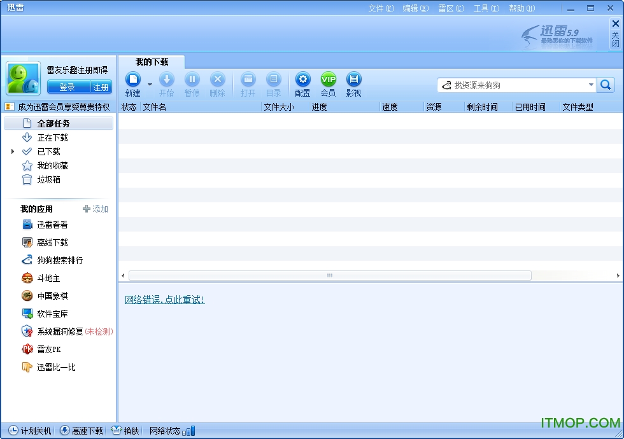624x439 pixels.
Task: Sort by the 文件名 column header
Action: point(201,107)
